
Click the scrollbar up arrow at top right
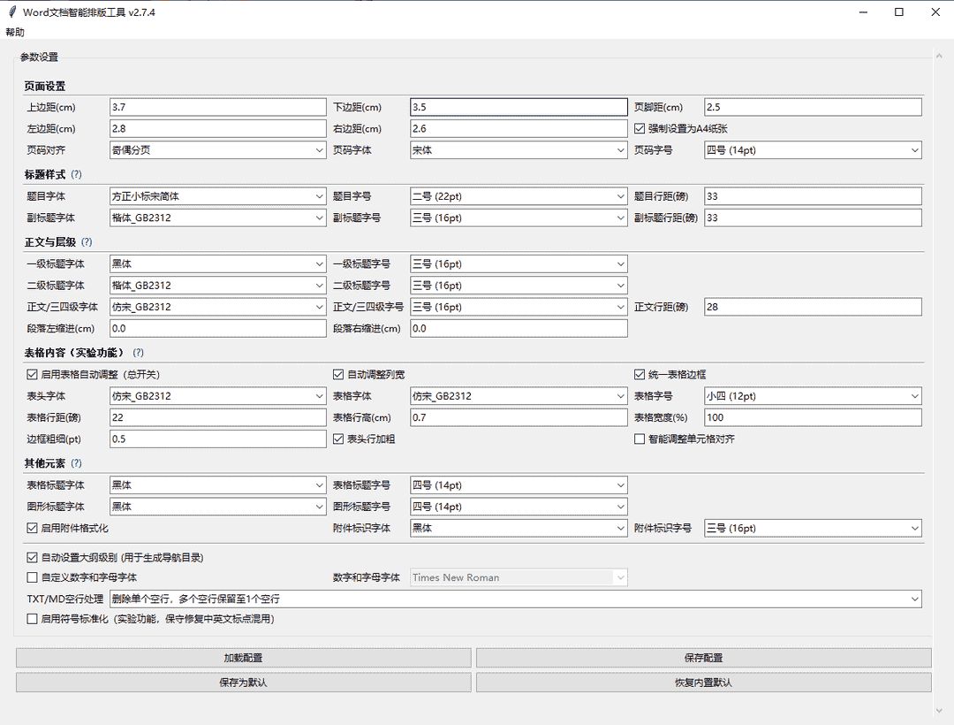pos(939,56)
